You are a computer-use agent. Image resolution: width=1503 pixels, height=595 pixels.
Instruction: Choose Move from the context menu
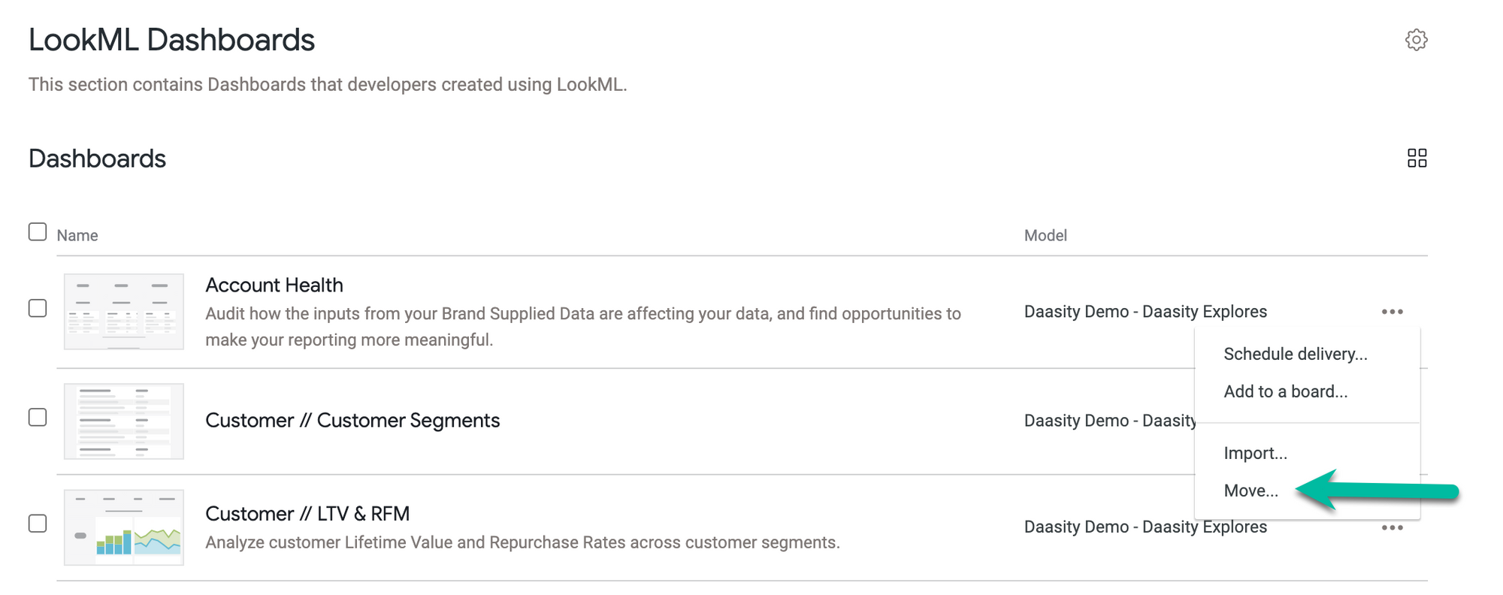pyautogui.click(x=1250, y=491)
